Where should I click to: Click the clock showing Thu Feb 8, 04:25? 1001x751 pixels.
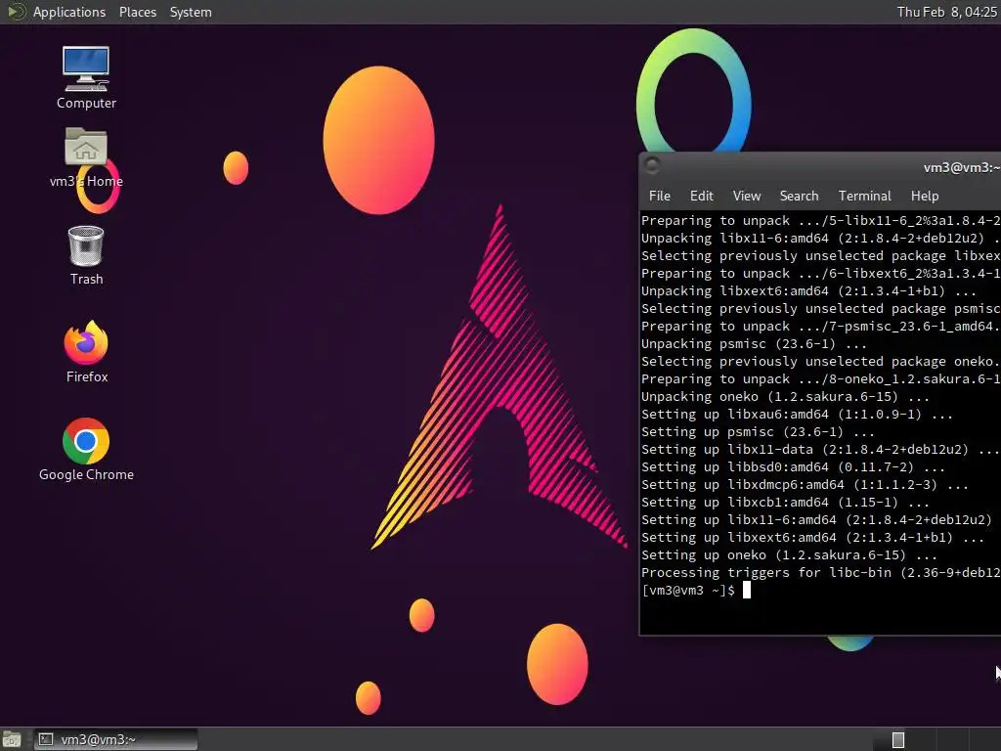point(946,12)
